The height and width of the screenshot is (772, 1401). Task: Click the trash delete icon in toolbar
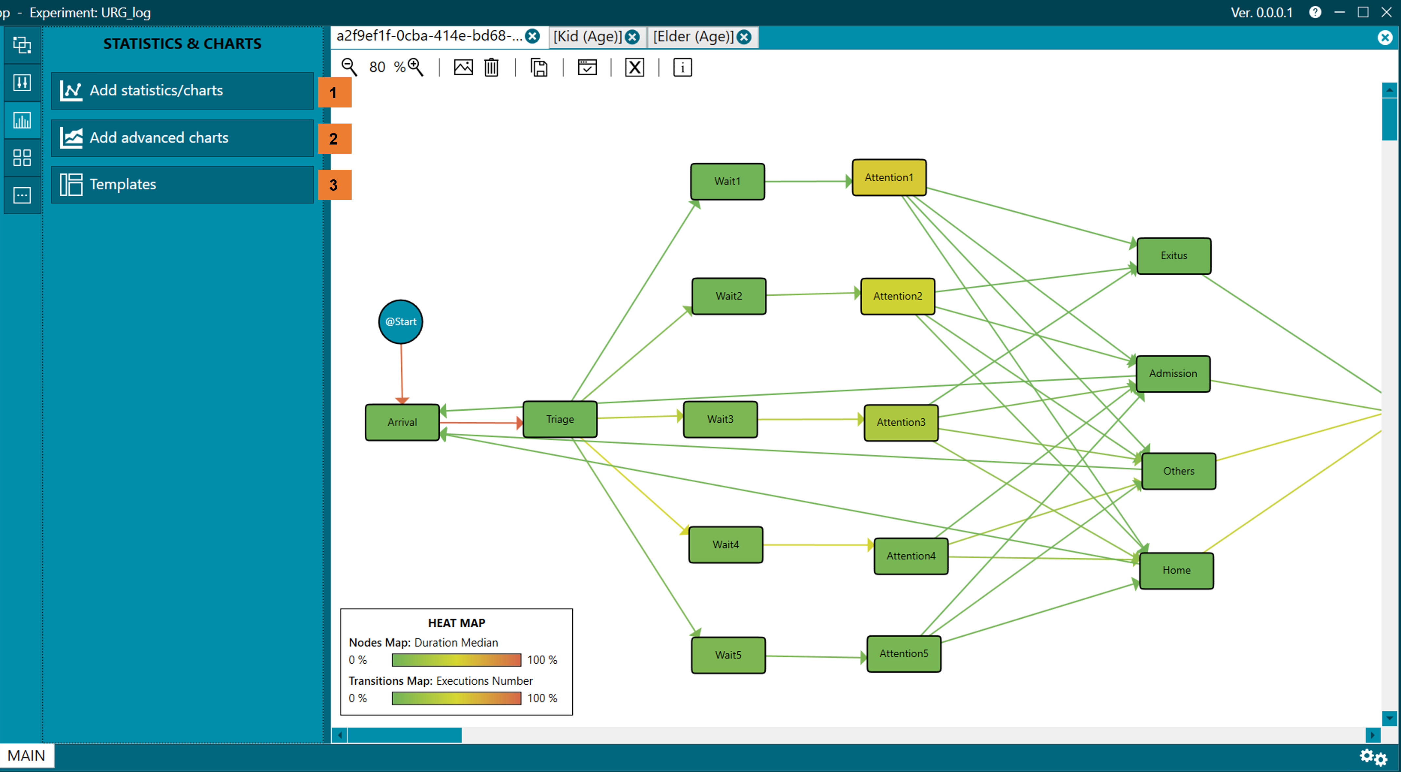click(x=492, y=68)
